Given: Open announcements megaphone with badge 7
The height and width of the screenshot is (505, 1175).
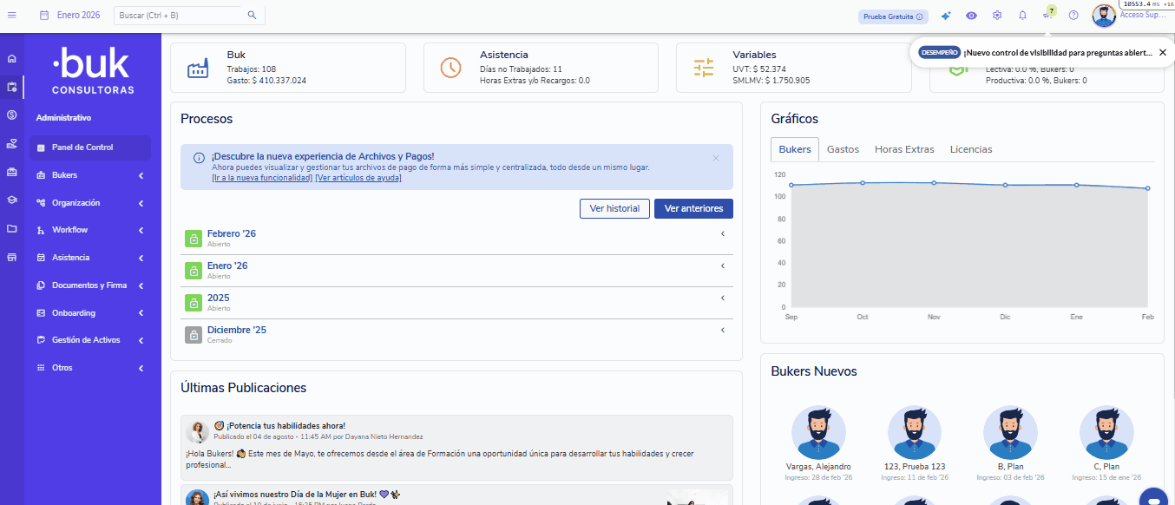Looking at the screenshot, I should click(x=1047, y=16).
